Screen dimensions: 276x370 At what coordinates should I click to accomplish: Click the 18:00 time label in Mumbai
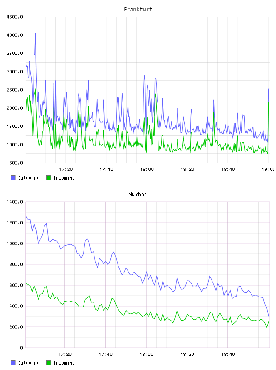(146, 355)
